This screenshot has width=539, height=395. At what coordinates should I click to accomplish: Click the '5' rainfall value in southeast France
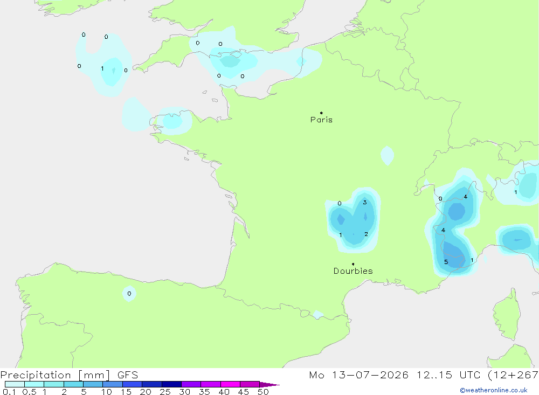(x=446, y=262)
